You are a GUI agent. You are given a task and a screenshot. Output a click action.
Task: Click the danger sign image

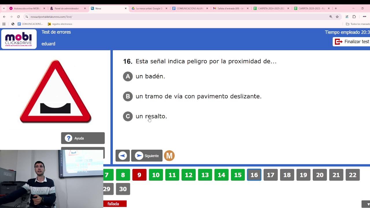tap(55, 91)
